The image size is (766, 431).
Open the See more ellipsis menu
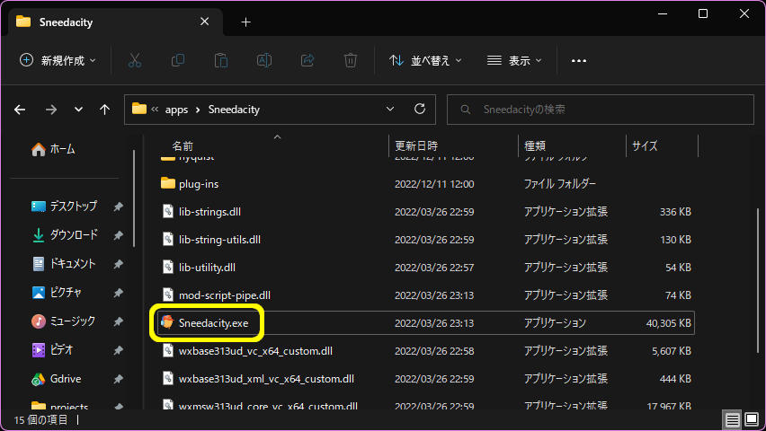click(579, 60)
